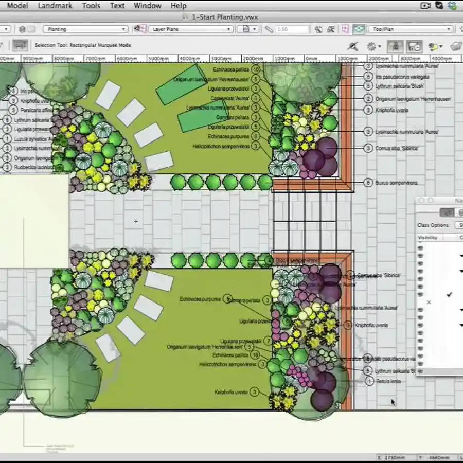The height and width of the screenshot is (463, 463).
Task: Click the Rectangular Marquee Mode icon
Action: [20, 45]
